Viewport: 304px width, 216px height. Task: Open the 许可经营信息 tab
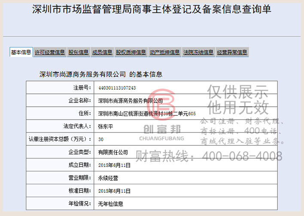coord(50,52)
